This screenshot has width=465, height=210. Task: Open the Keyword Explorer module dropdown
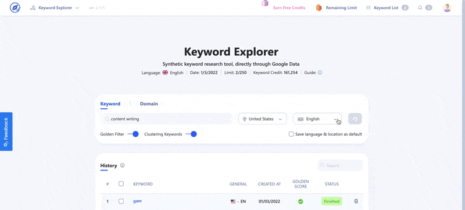tap(55, 8)
